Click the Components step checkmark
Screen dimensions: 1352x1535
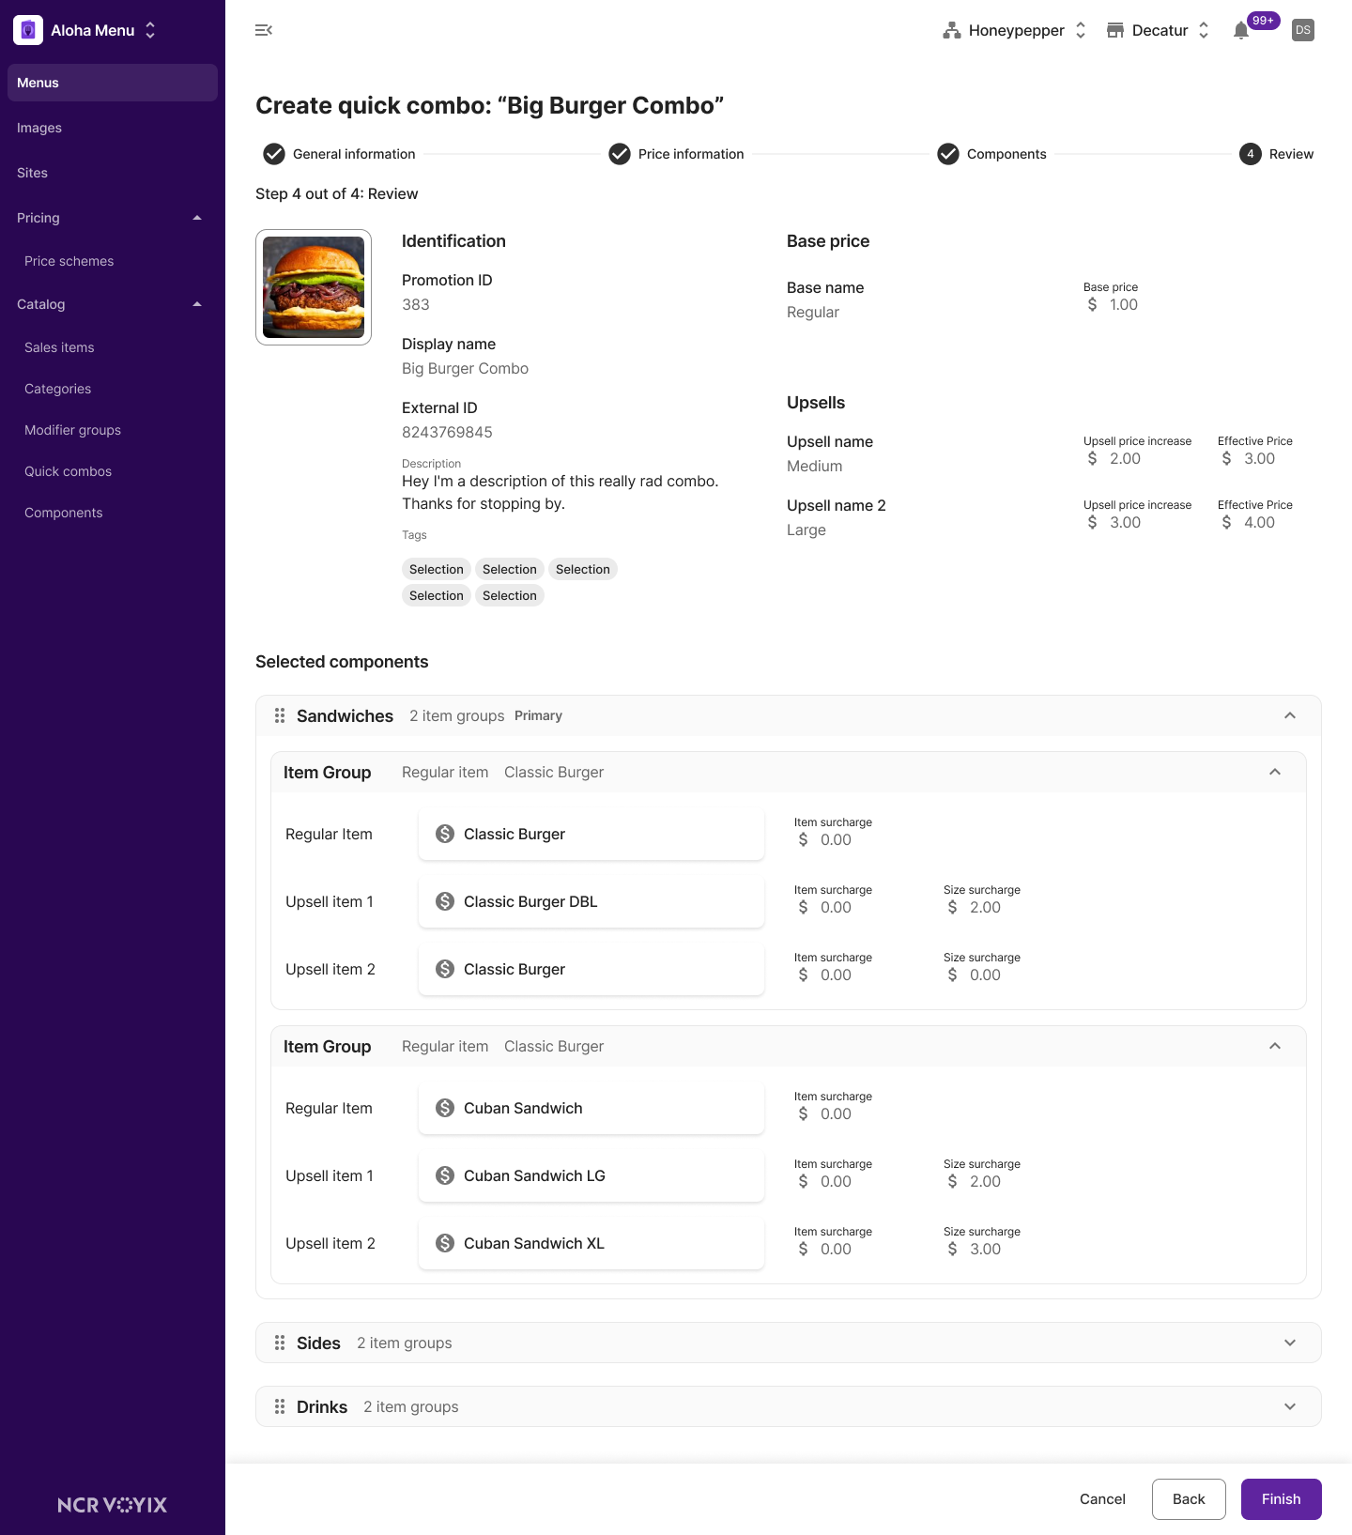948,154
